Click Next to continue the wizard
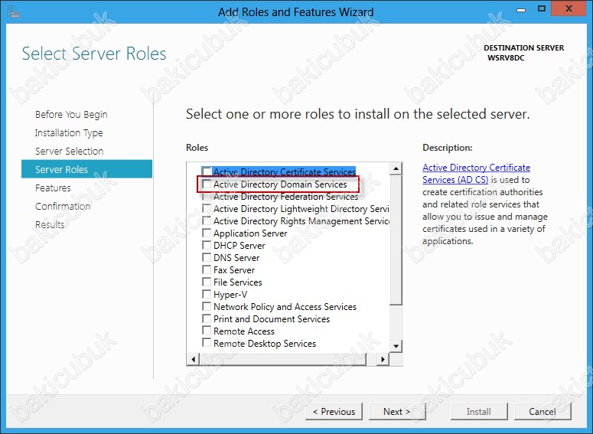This screenshot has height=434, width=593. (396, 411)
